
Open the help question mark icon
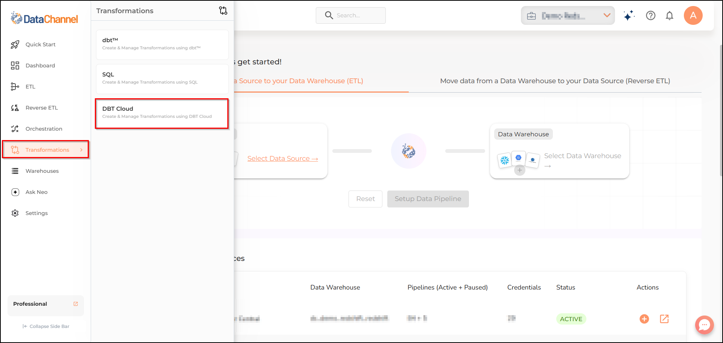tap(651, 15)
